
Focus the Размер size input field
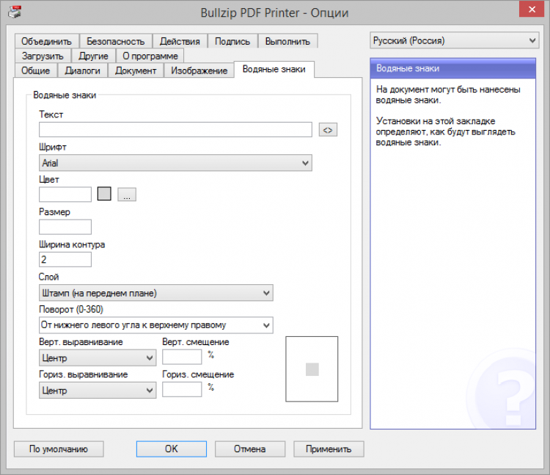click(x=65, y=227)
